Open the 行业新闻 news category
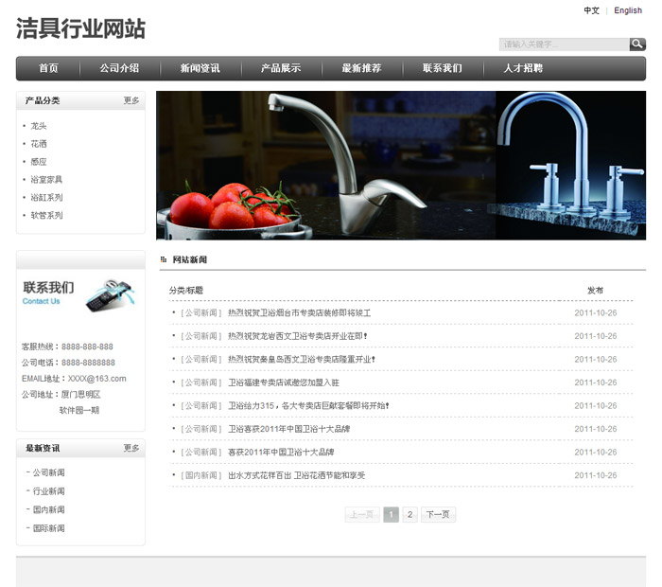Viewport: 662px width, 587px height. [49, 491]
